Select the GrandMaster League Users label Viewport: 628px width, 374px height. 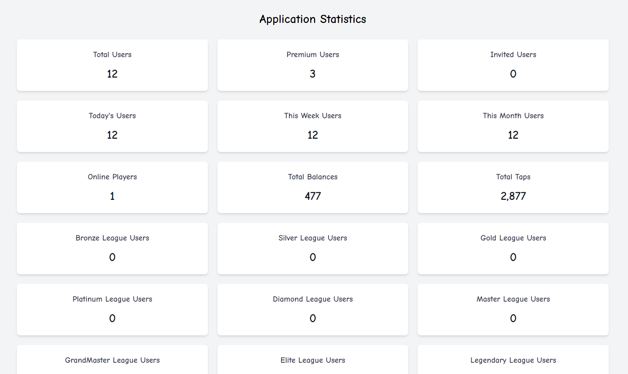(x=112, y=360)
